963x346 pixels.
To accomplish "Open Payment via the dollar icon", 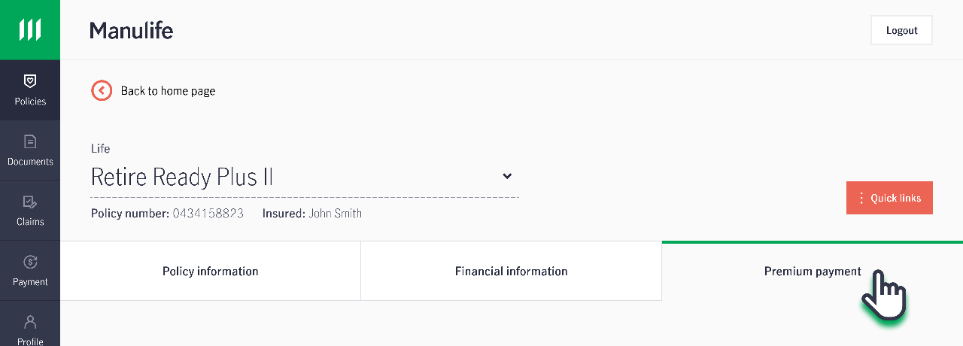I will [x=30, y=262].
